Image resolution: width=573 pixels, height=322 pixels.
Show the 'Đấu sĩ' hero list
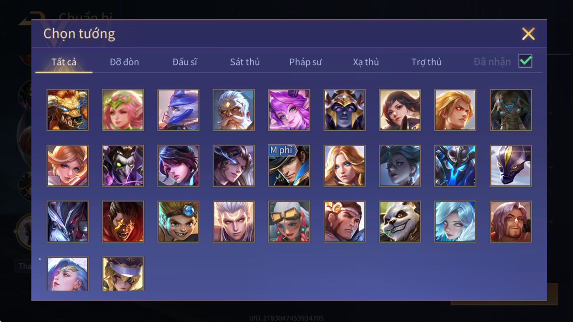pos(184,62)
